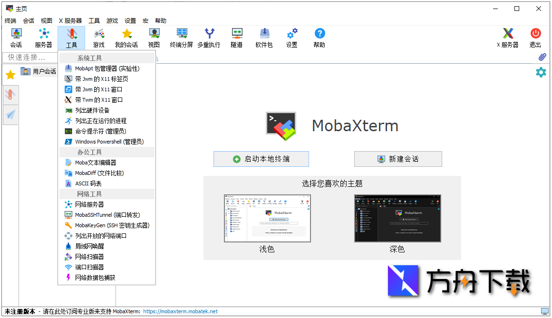
Task: Open the 宏 menu in menu bar
Action: point(145,20)
